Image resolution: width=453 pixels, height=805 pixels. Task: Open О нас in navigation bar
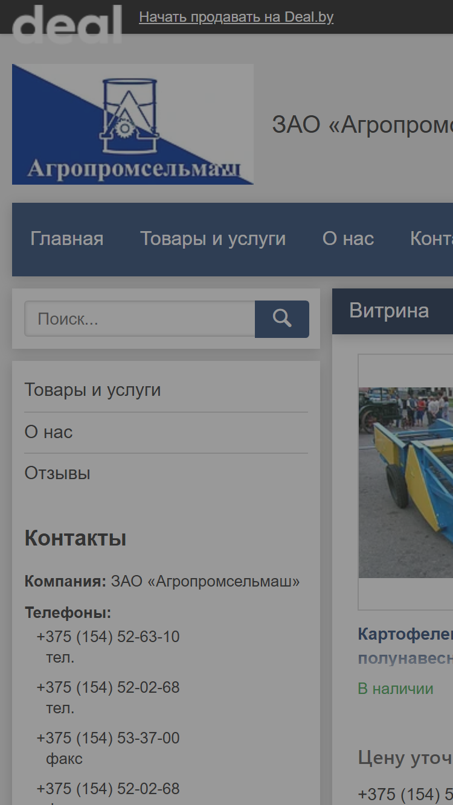[349, 239]
